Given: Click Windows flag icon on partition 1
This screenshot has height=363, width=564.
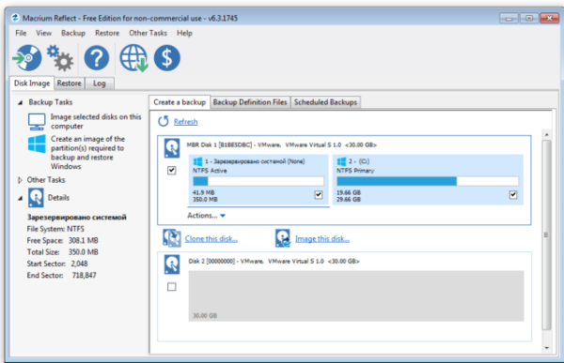Looking at the screenshot, I should coord(197,161).
